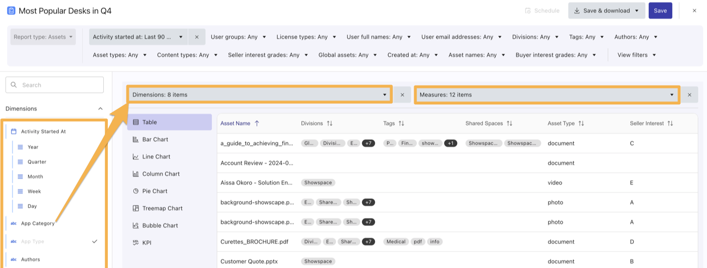Choose the Bubble Chart icon
707x268 pixels.
(x=135, y=225)
